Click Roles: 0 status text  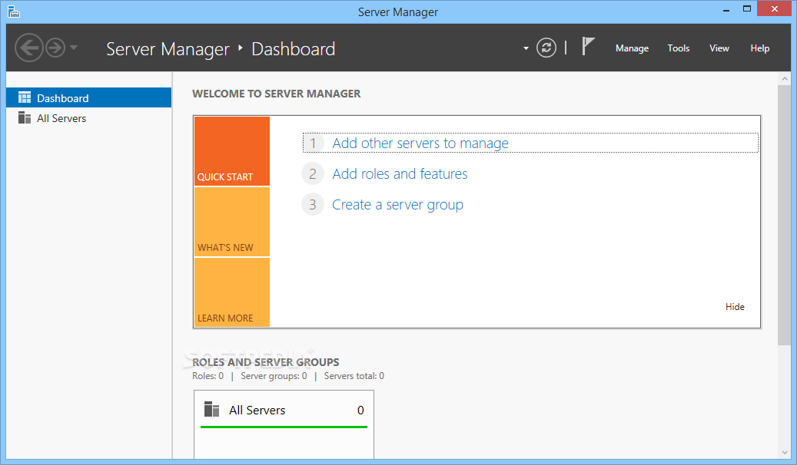tap(208, 376)
